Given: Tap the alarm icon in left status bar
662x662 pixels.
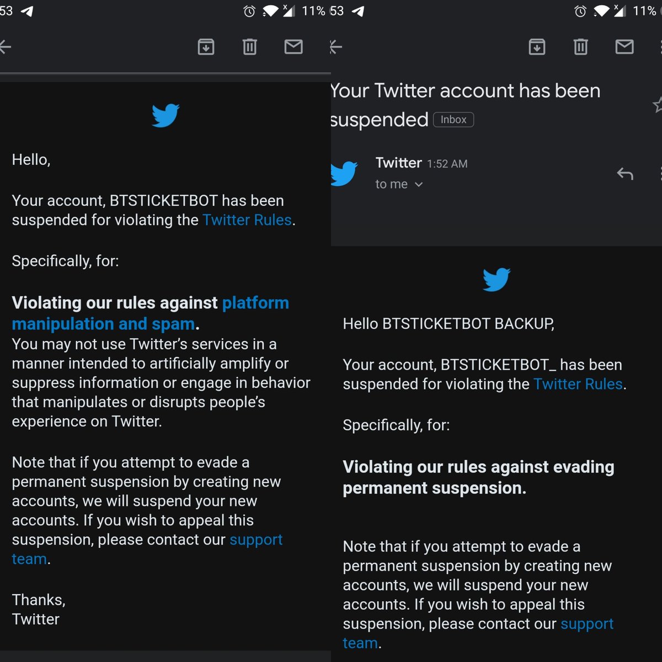Looking at the screenshot, I should tap(249, 11).
